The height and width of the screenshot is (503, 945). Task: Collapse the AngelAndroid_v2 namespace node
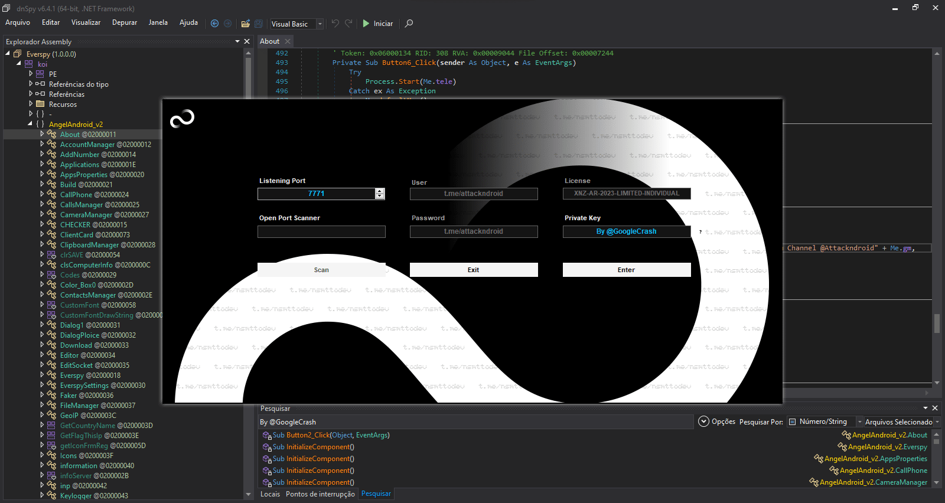click(30, 124)
